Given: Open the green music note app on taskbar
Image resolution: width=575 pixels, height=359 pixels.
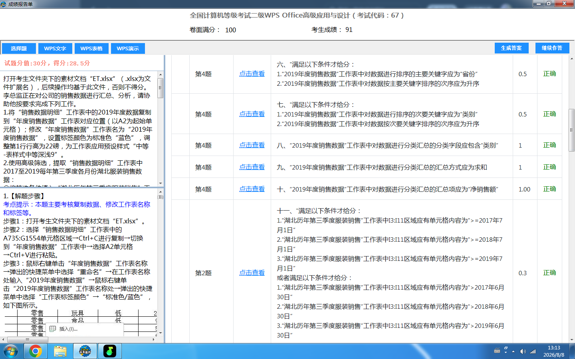Looking at the screenshot, I should (110, 351).
